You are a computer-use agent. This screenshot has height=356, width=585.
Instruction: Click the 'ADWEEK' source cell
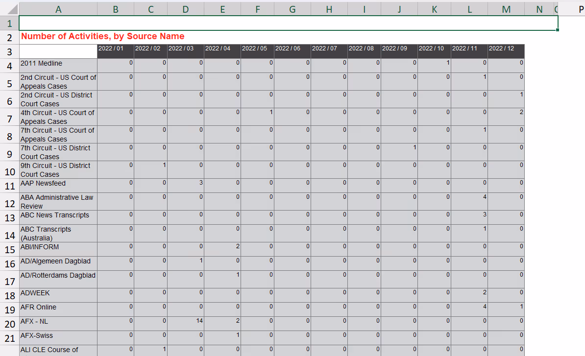[x=58, y=295]
